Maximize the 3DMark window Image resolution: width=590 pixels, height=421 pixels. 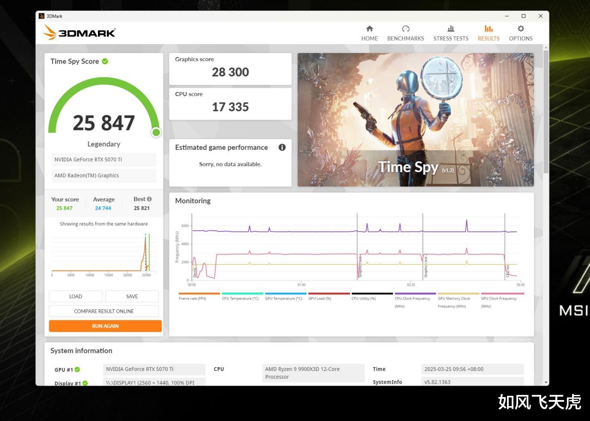[x=524, y=16]
